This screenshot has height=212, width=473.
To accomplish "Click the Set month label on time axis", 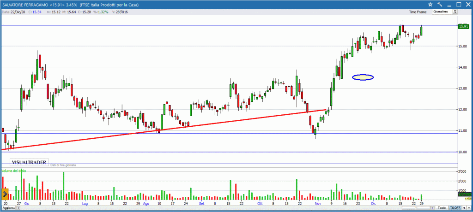I will click(x=202, y=204).
